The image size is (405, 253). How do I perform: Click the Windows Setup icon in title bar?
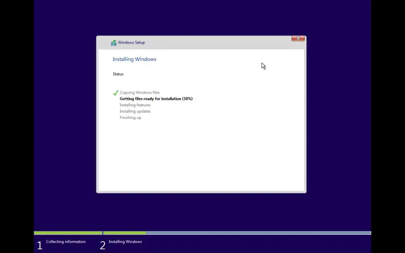tap(114, 43)
